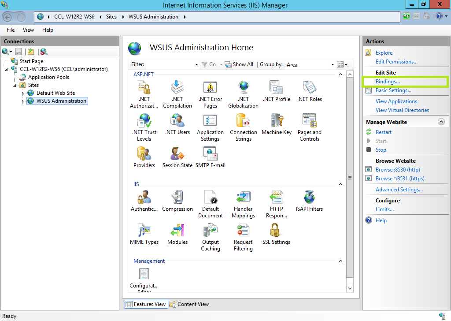Open the Machine Key feature
Image resolution: width=451 pixels, height=321 pixels.
(x=277, y=124)
